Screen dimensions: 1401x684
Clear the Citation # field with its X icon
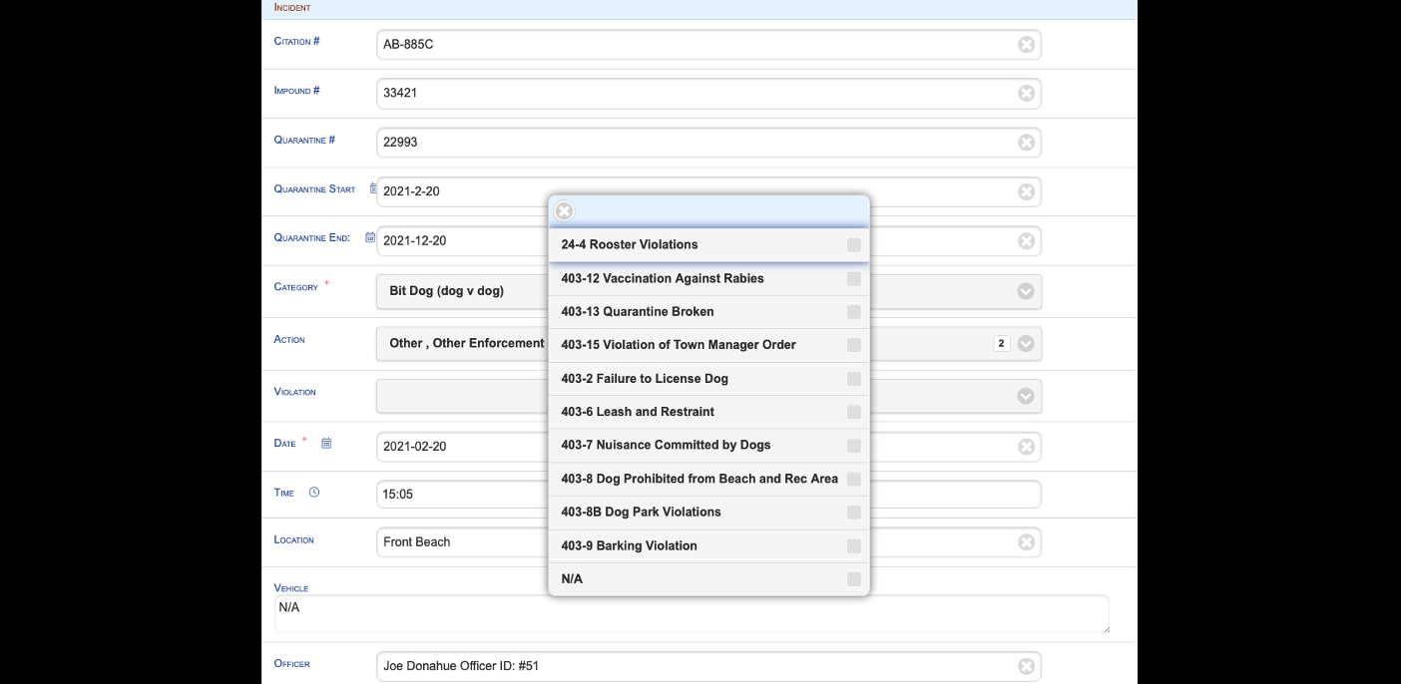[x=1026, y=45]
